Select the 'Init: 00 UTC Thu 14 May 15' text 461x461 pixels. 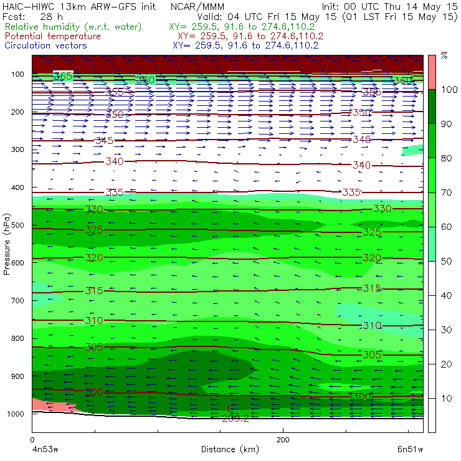pyautogui.click(x=389, y=6)
